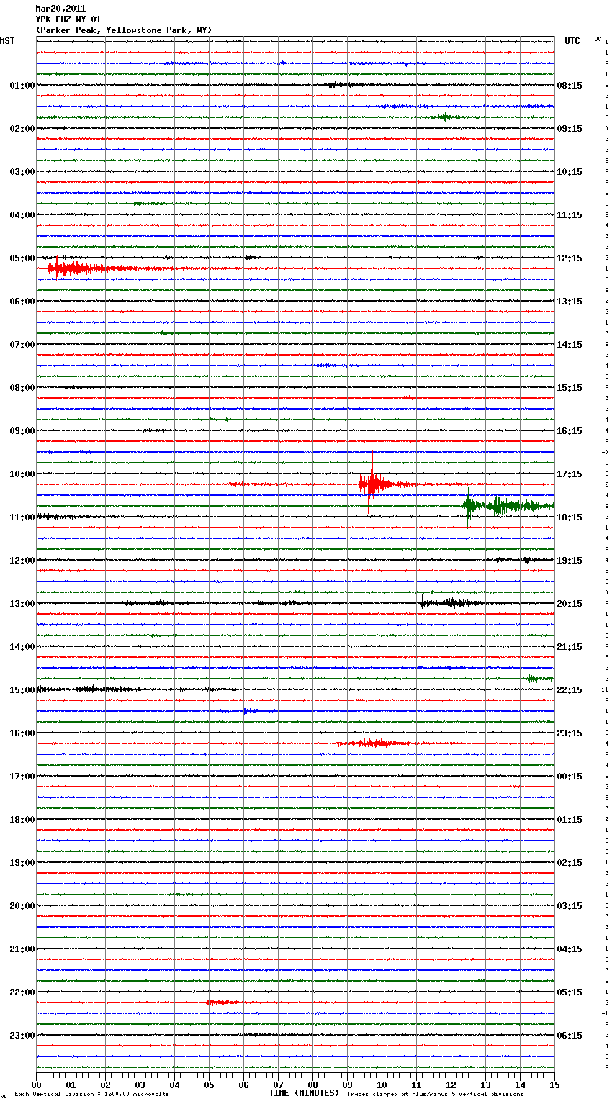Click the 11:00 MST hour label

tap(22, 517)
